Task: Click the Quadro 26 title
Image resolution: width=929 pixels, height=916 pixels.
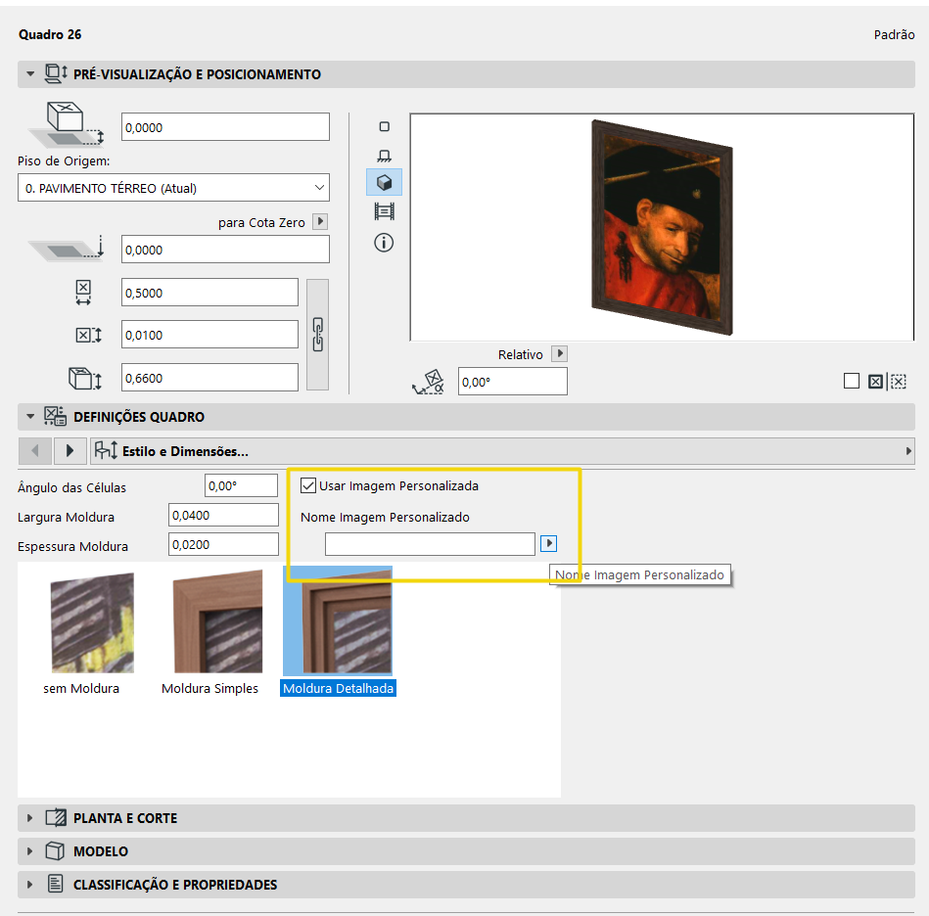Action: click(50, 34)
